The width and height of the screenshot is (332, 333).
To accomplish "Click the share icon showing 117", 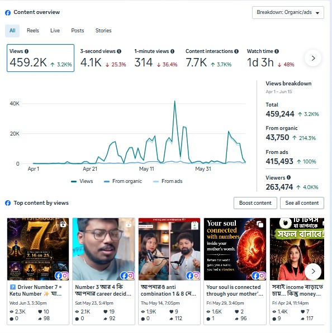I will coord(302,318).
